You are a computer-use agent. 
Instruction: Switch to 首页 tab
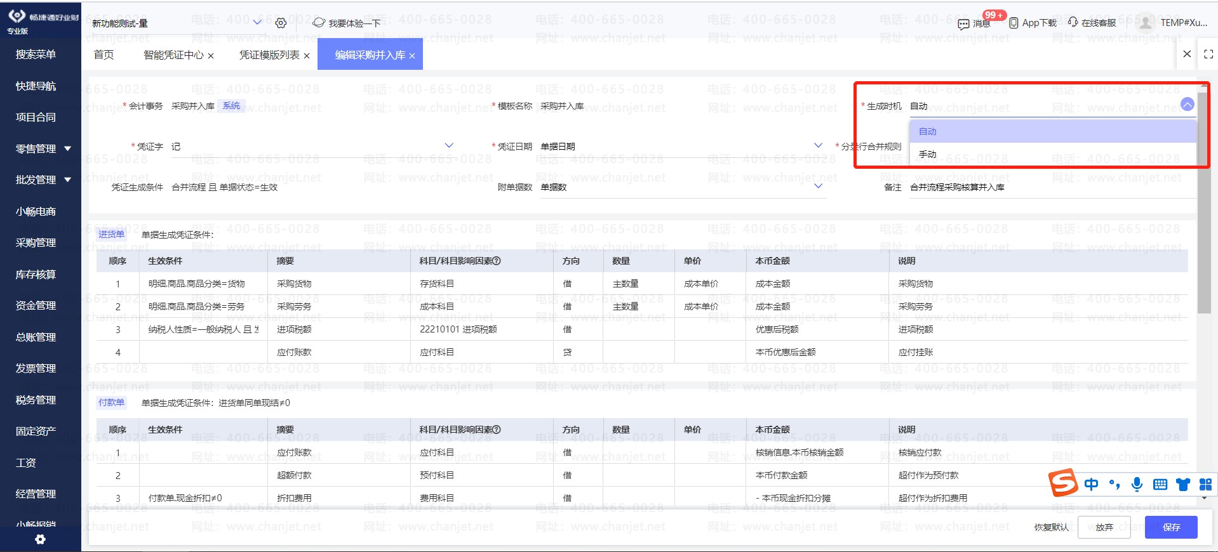(104, 55)
